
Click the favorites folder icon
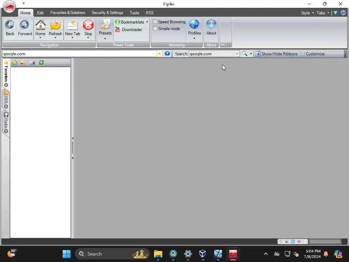coord(32,63)
